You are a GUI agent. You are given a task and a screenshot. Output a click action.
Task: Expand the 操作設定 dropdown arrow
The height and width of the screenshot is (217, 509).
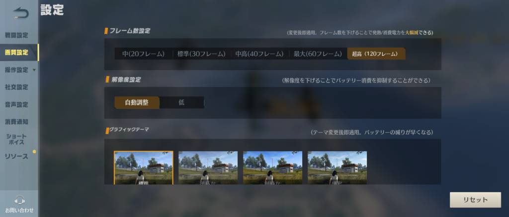click(34, 70)
